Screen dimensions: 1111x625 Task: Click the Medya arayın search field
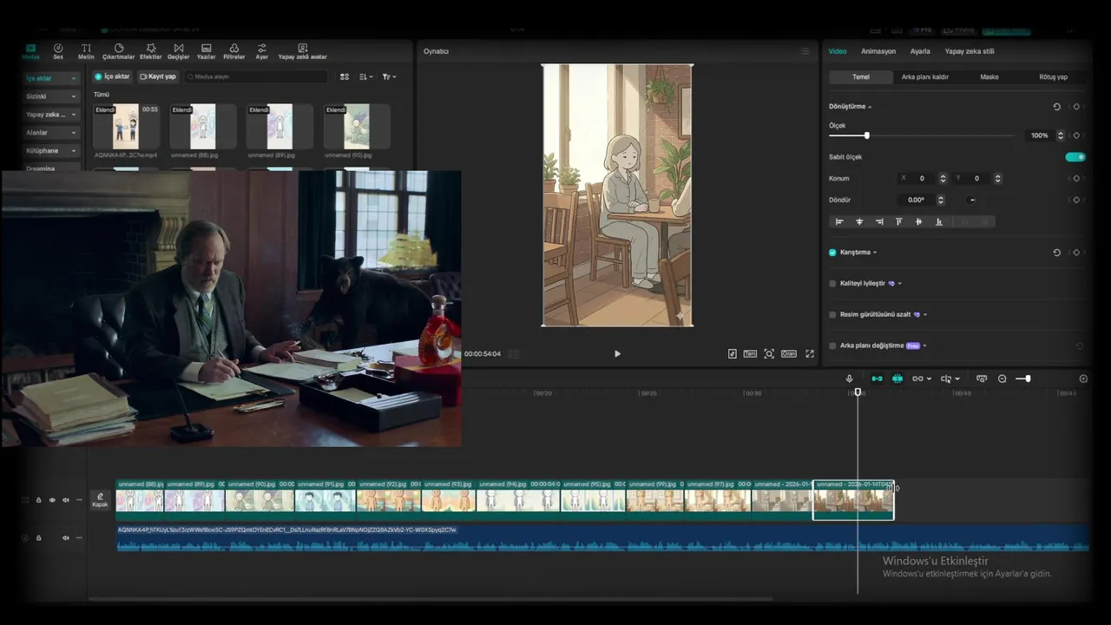coord(256,76)
